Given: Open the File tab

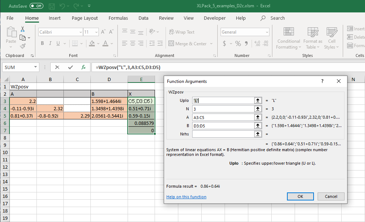Looking at the screenshot, I should coord(10,18).
